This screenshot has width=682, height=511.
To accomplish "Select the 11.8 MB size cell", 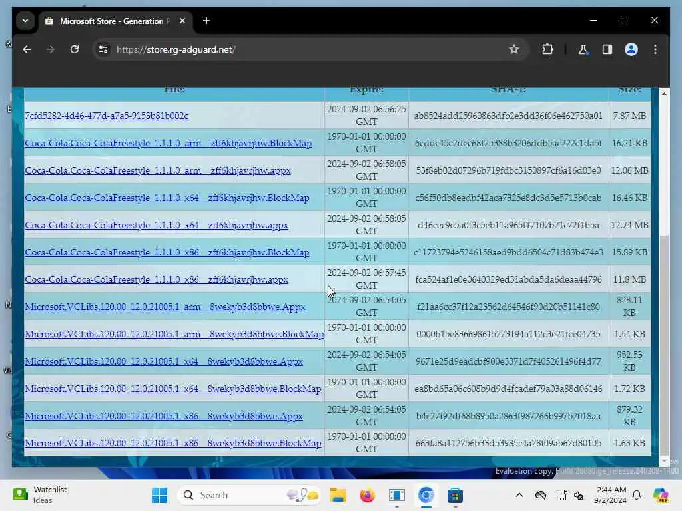I will point(629,280).
